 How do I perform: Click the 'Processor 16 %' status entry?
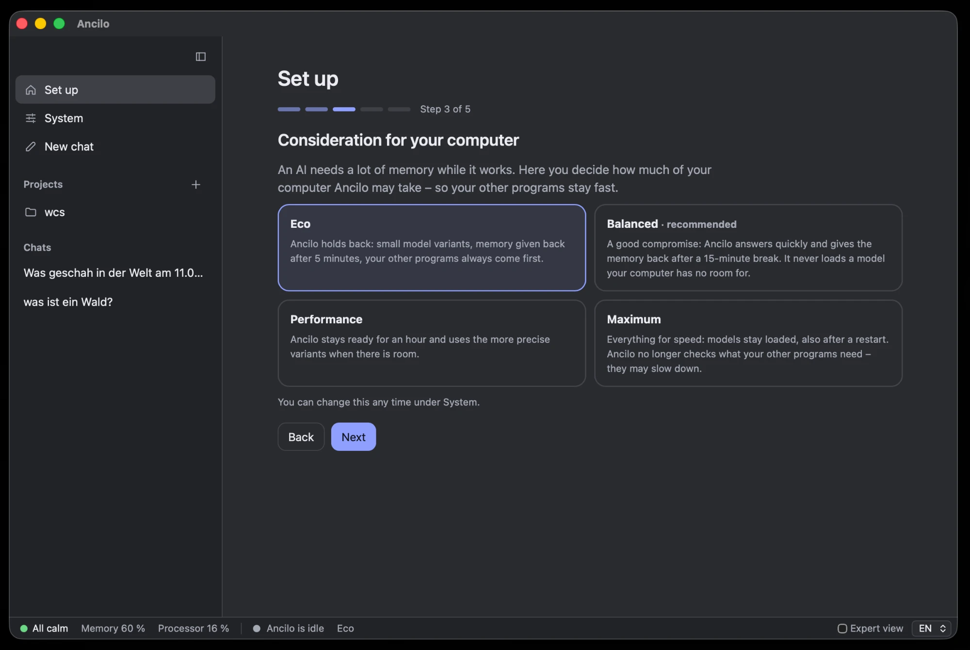tap(194, 628)
